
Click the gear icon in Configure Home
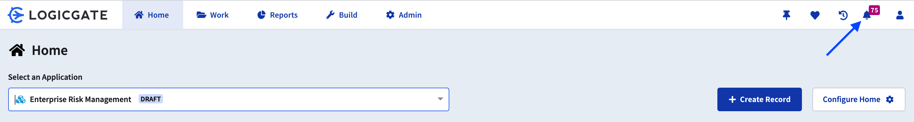coord(889,99)
